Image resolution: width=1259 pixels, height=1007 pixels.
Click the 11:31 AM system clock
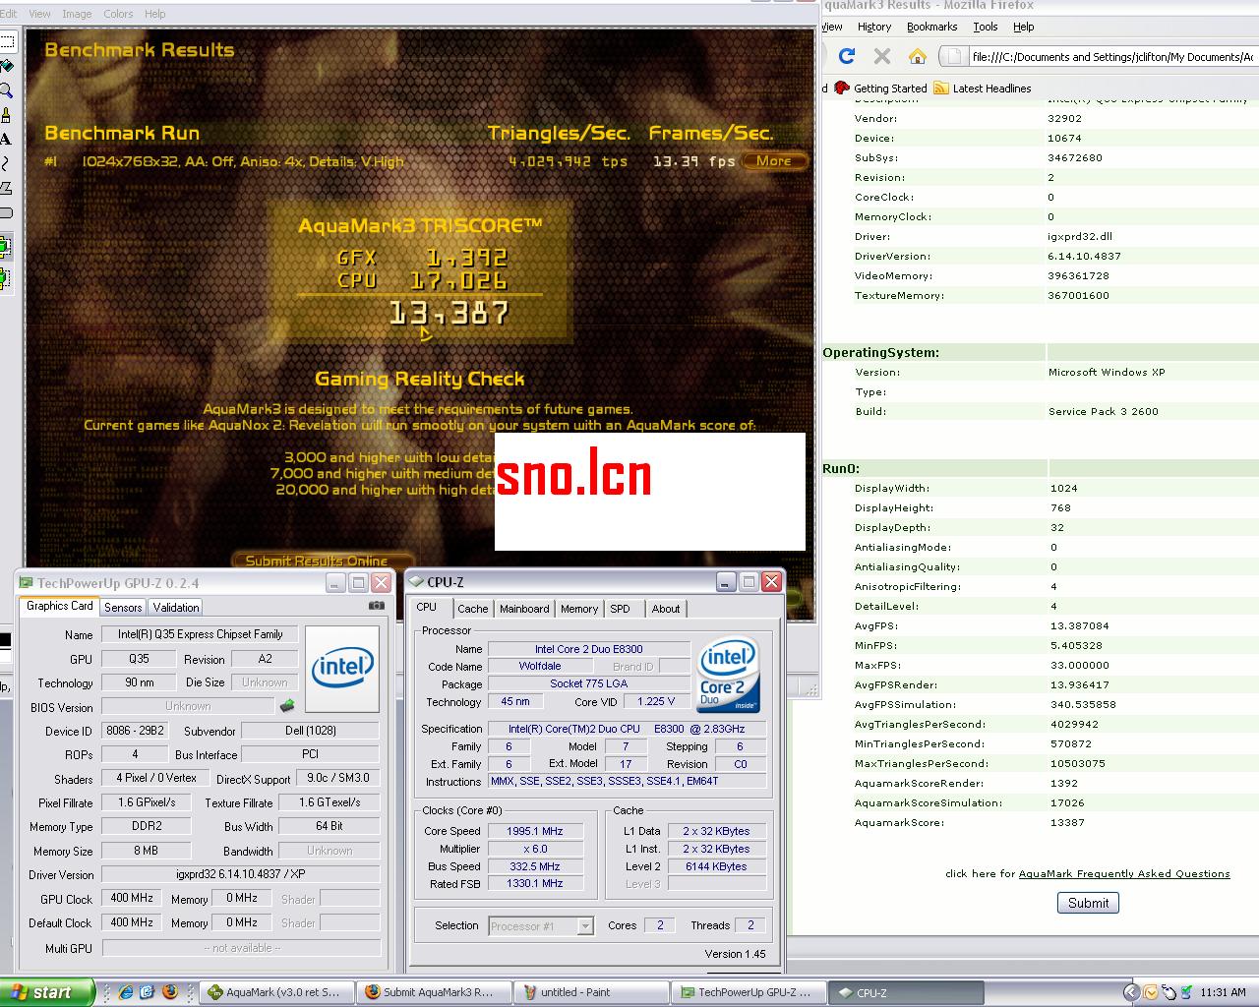click(1224, 992)
